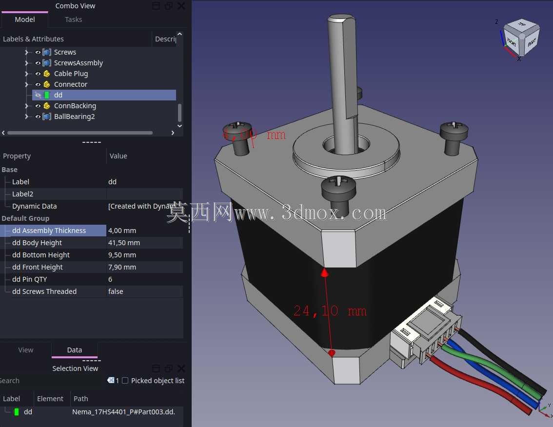Screen dimensions: 553x427
Task: Click the Base section header
Action: click(x=10, y=170)
